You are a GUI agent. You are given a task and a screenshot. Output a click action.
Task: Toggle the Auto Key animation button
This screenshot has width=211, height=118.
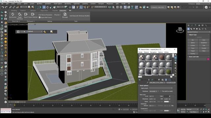(x=183, y=109)
